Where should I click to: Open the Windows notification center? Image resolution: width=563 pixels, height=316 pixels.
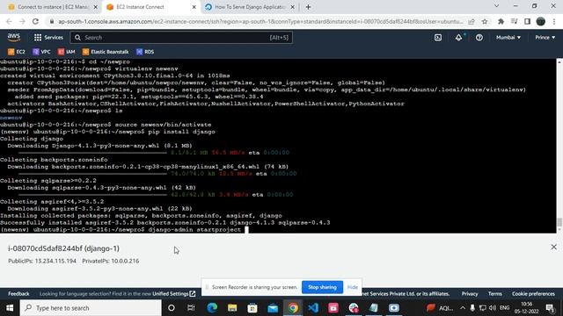pyautogui.click(x=549, y=308)
